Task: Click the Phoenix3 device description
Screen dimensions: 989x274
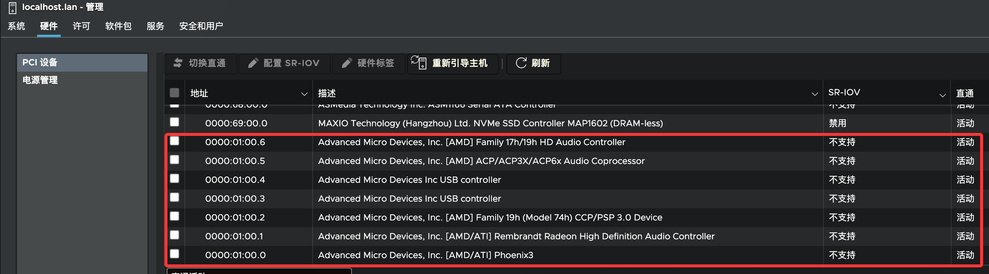Action: tap(425, 255)
